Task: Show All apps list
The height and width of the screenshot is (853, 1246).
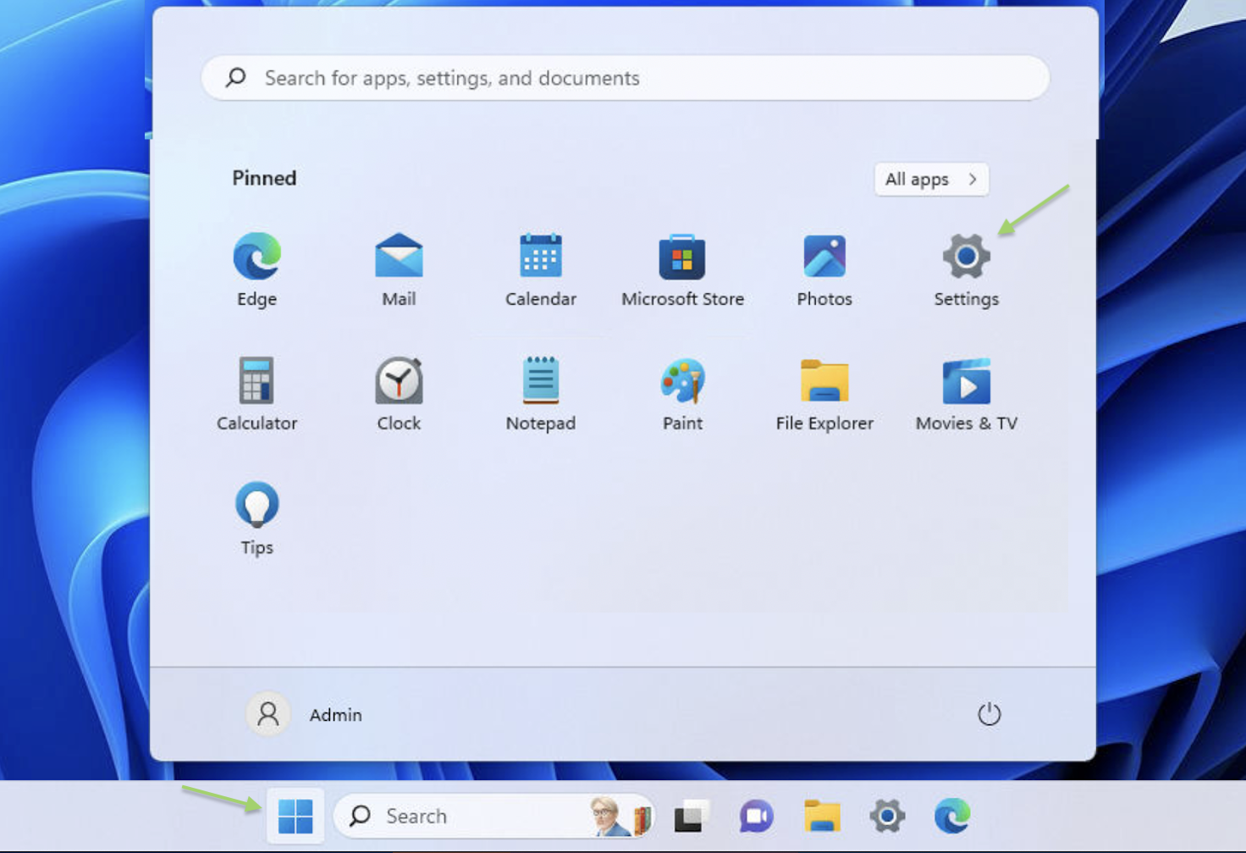Action: click(931, 179)
